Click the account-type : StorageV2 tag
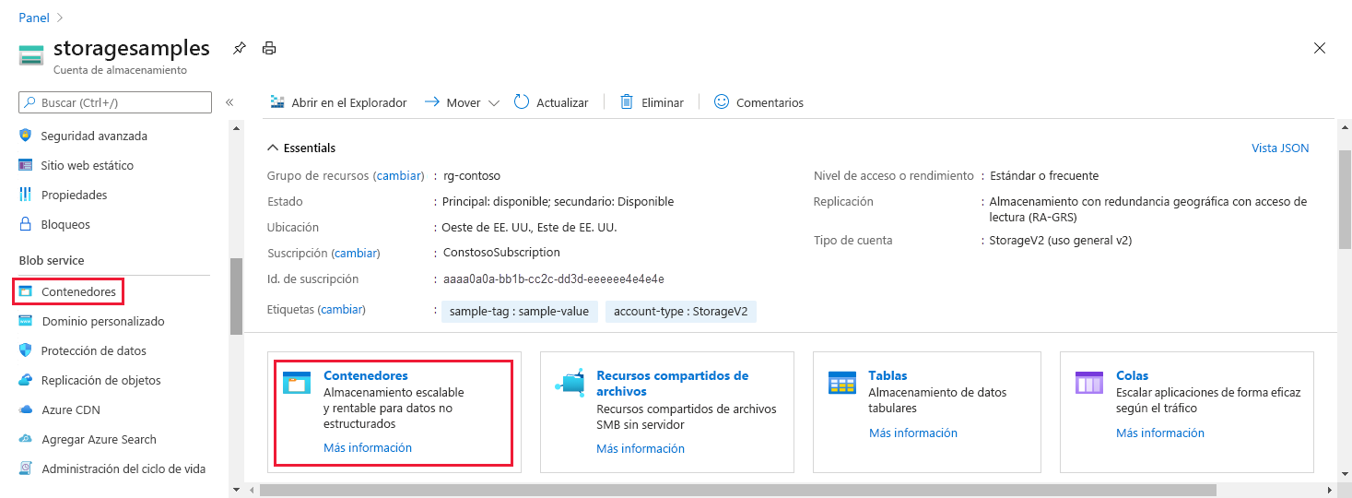Image resolution: width=1352 pixels, height=498 pixels. point(681,312)
